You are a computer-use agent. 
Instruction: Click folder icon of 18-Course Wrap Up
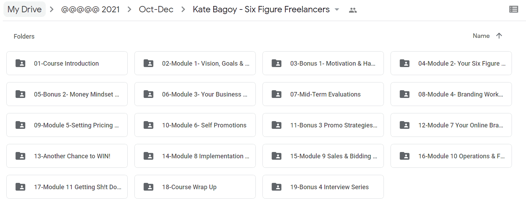click(x=148, y=187)
